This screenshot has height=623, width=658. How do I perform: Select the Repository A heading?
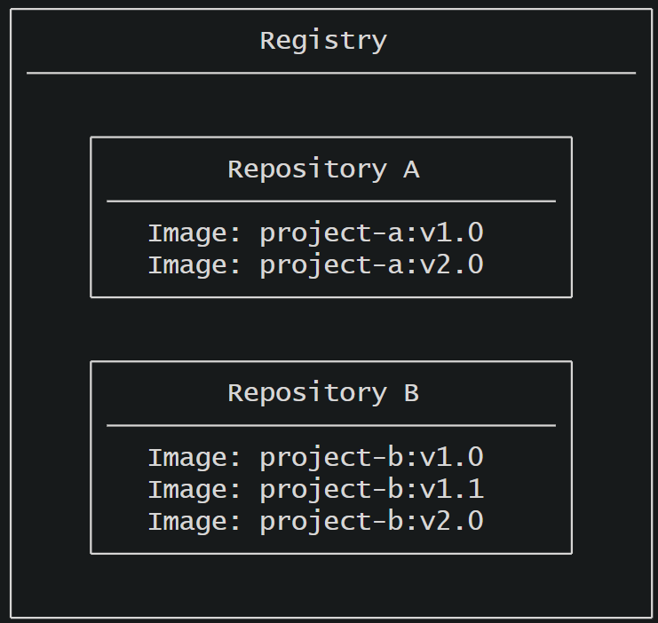(323, 170)
